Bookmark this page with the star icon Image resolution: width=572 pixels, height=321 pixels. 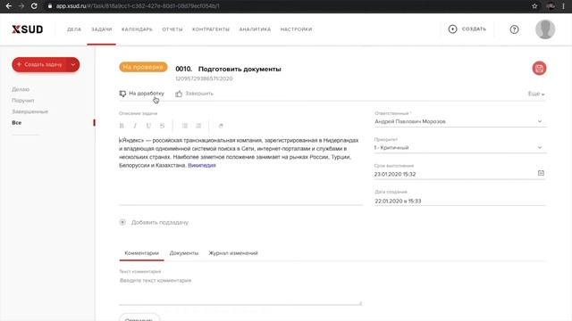pyautogui.click(x=534, y=6)
